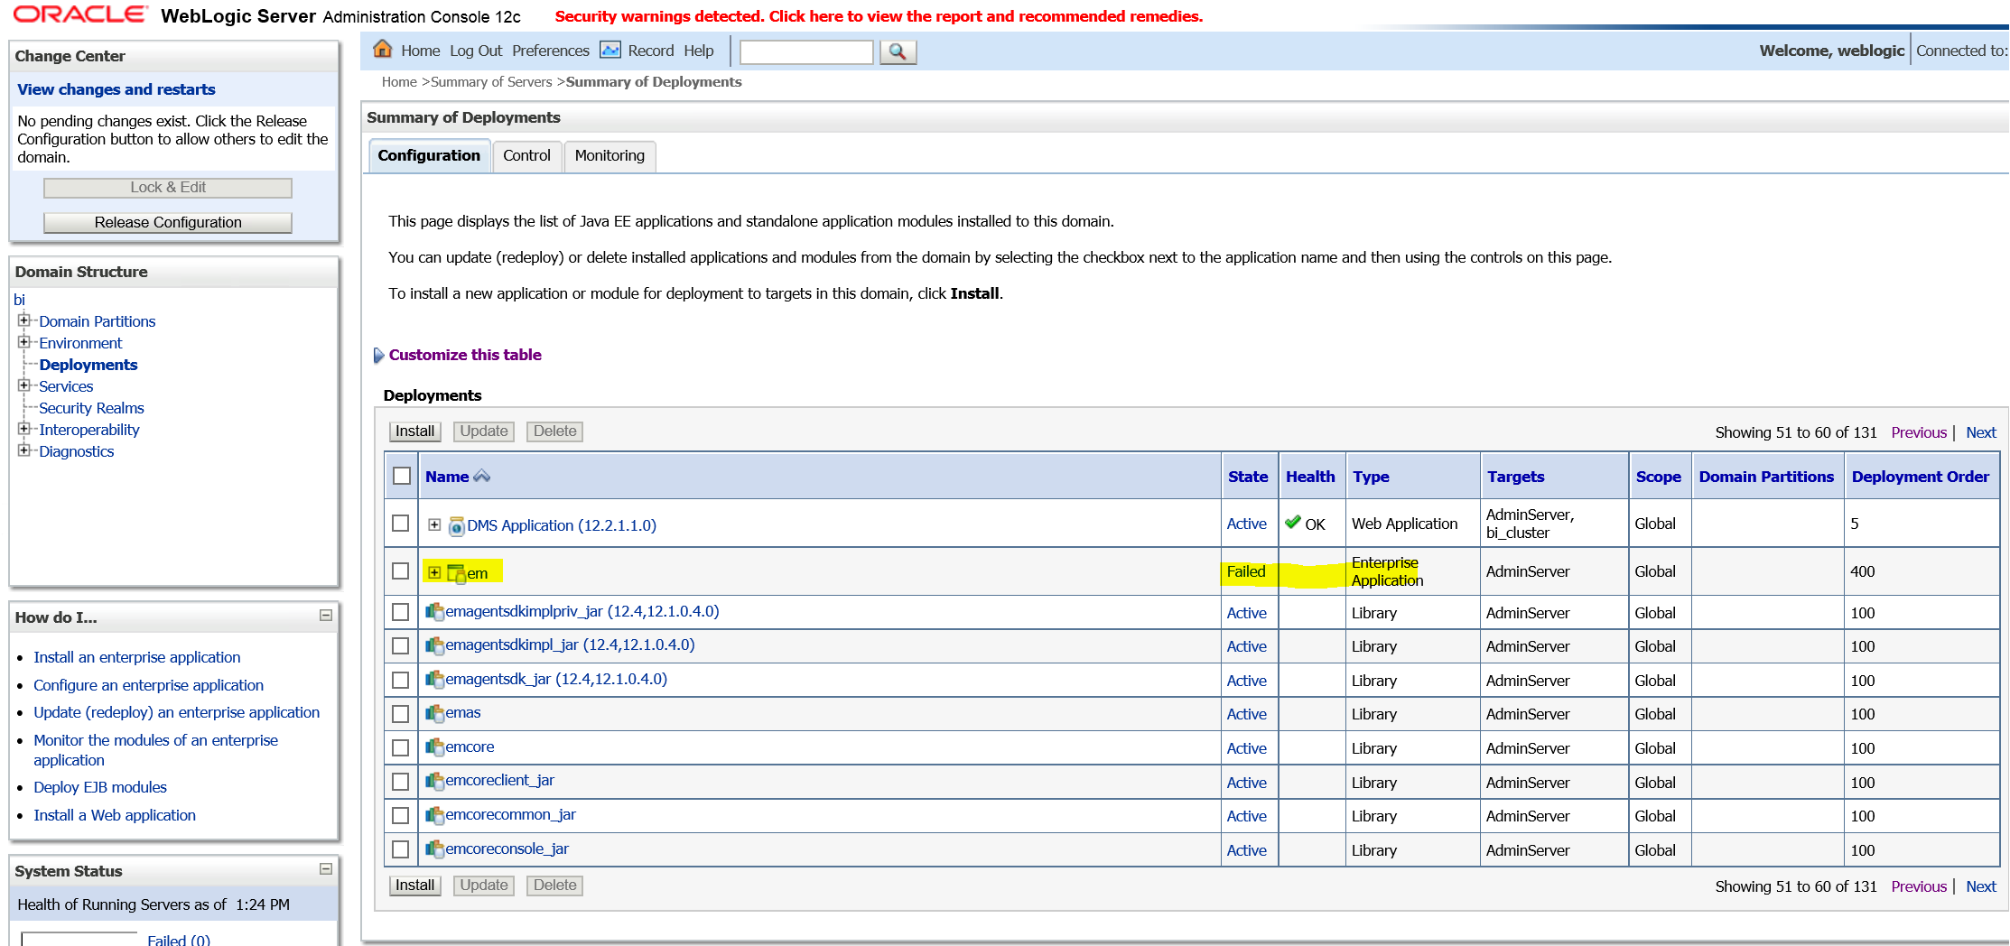Click the top Install button
2010x946 pixels.
[415, 431]
